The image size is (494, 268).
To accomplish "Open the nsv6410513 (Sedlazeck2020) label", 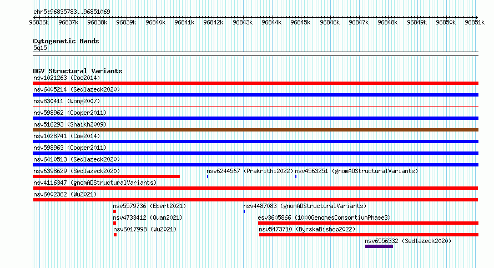I will [x=77, y=159].
